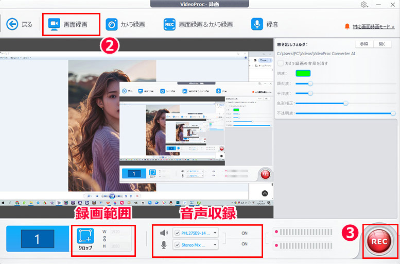This screenshot has width=400, height=264.
Task: Click the 戻る back arrow icon
Action: point(12,24)
